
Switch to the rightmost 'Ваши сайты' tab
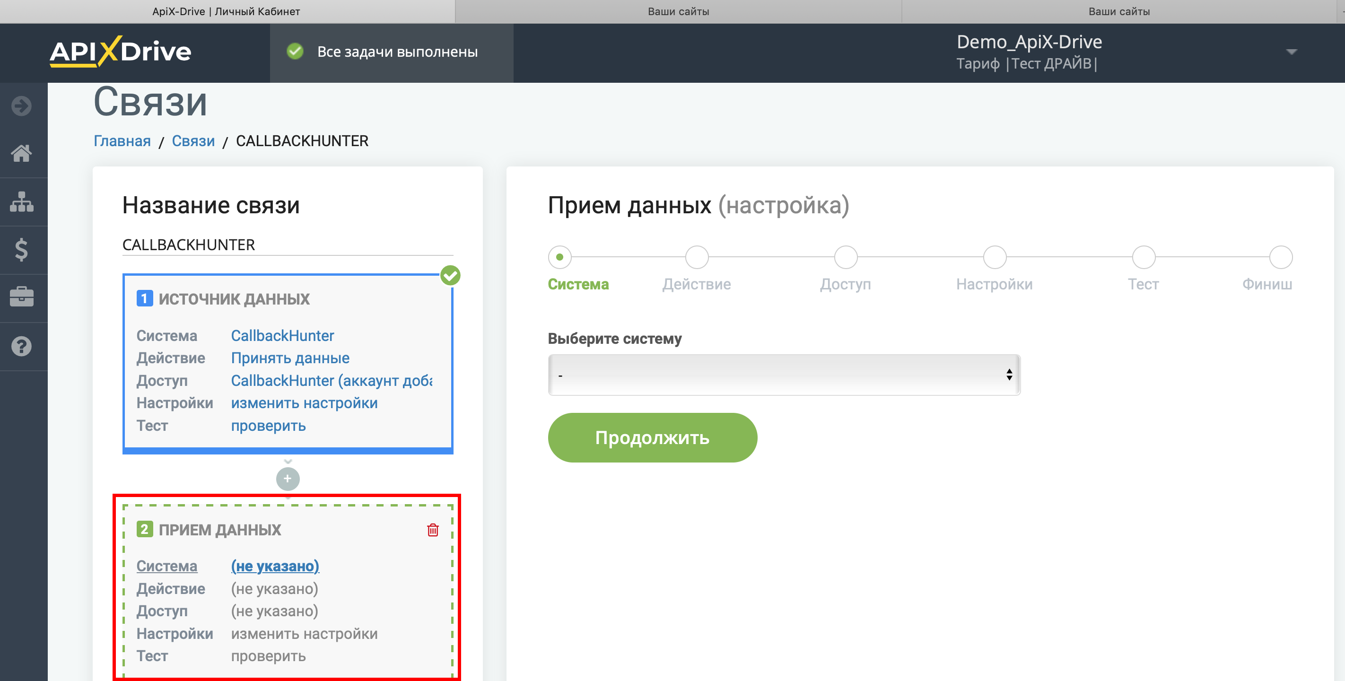[x=1119, y=11]
